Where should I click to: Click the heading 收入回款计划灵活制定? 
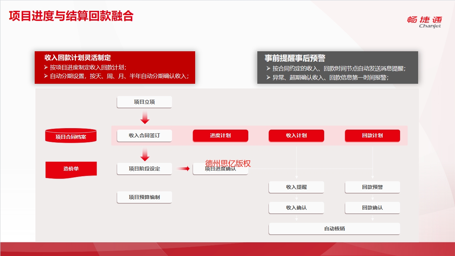tap(78, 57)
